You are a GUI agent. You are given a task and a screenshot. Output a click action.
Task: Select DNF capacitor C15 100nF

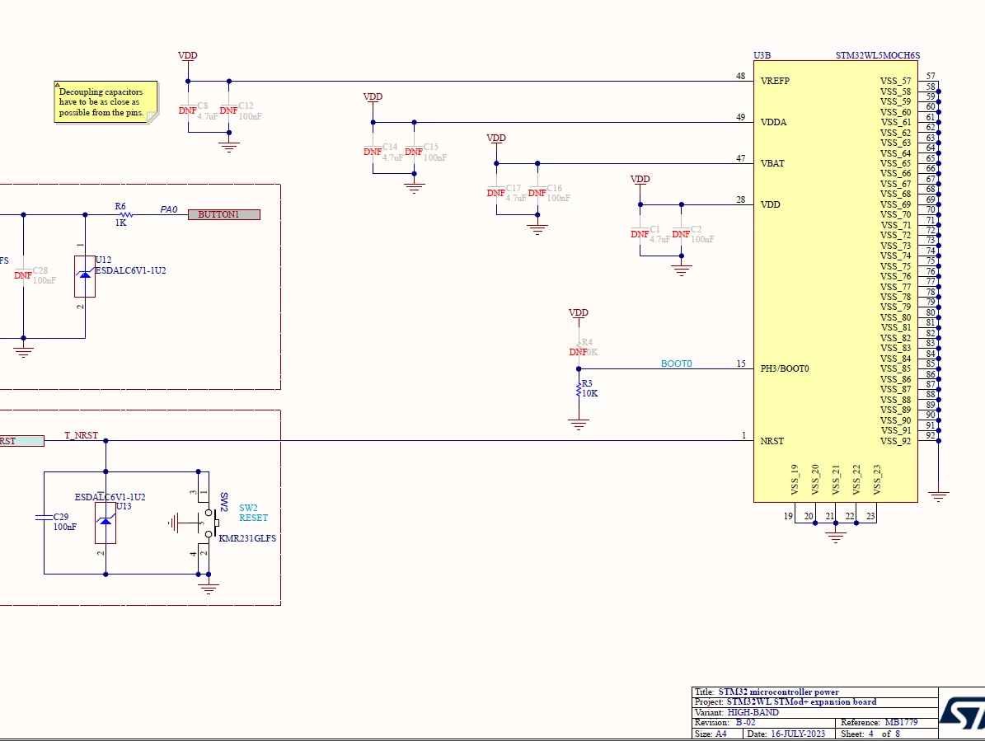point(414,152)
